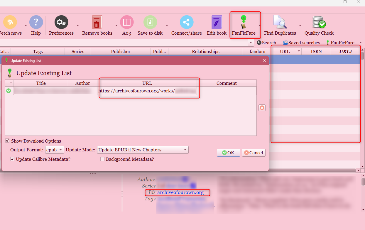Click green status check icon in list row

click(x=9, y=91)
